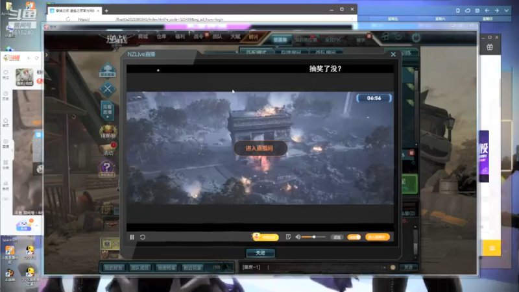Click the crossed swords diamond icon
This screenshot has height=292, width=519.
108,89
